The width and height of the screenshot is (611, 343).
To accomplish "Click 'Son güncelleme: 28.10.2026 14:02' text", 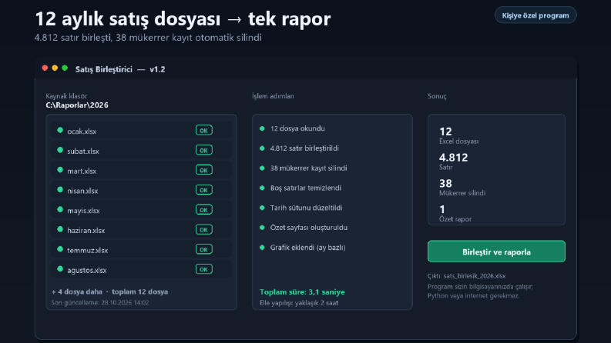I will (x=99, y=302).
